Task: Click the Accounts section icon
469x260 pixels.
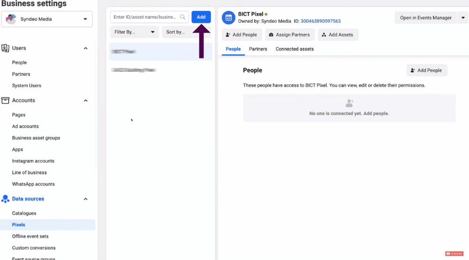Action: (x=5, y=101)
